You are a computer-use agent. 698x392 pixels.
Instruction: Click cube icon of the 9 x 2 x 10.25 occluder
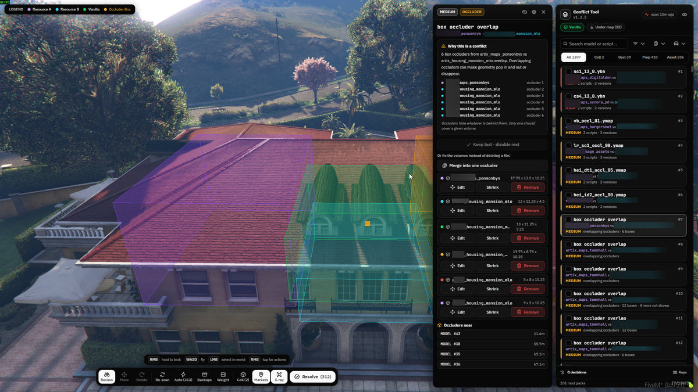[448, 303]
